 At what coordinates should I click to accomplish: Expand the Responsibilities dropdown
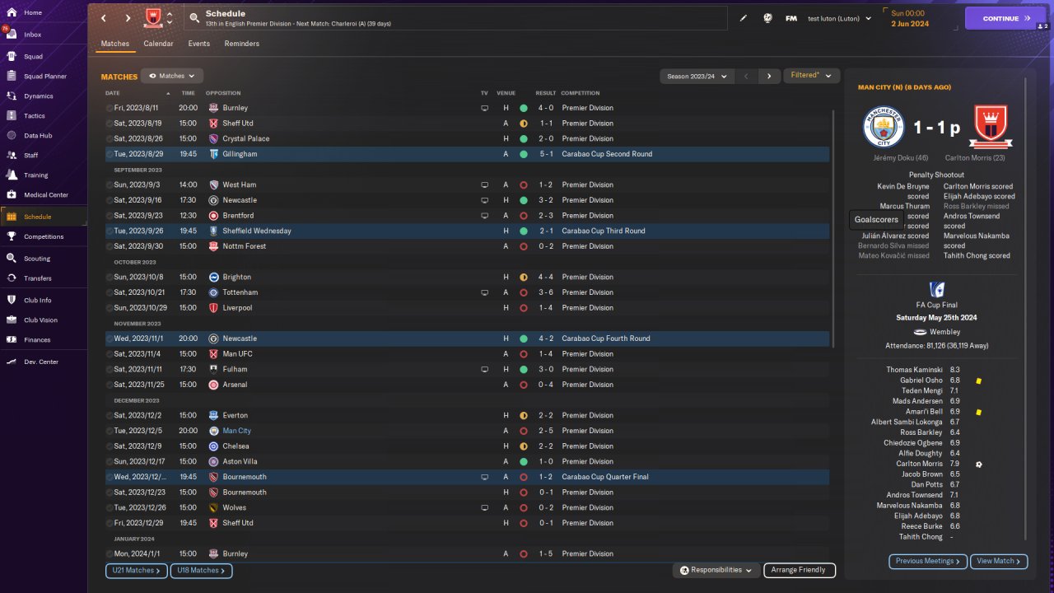(x=716, y=570)
